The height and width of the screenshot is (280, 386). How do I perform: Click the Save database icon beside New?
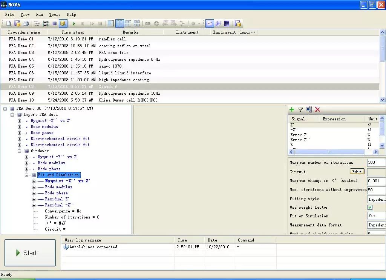point(17,23)
